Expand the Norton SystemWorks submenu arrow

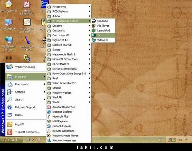pyautogui.click(x=89, y=69)
